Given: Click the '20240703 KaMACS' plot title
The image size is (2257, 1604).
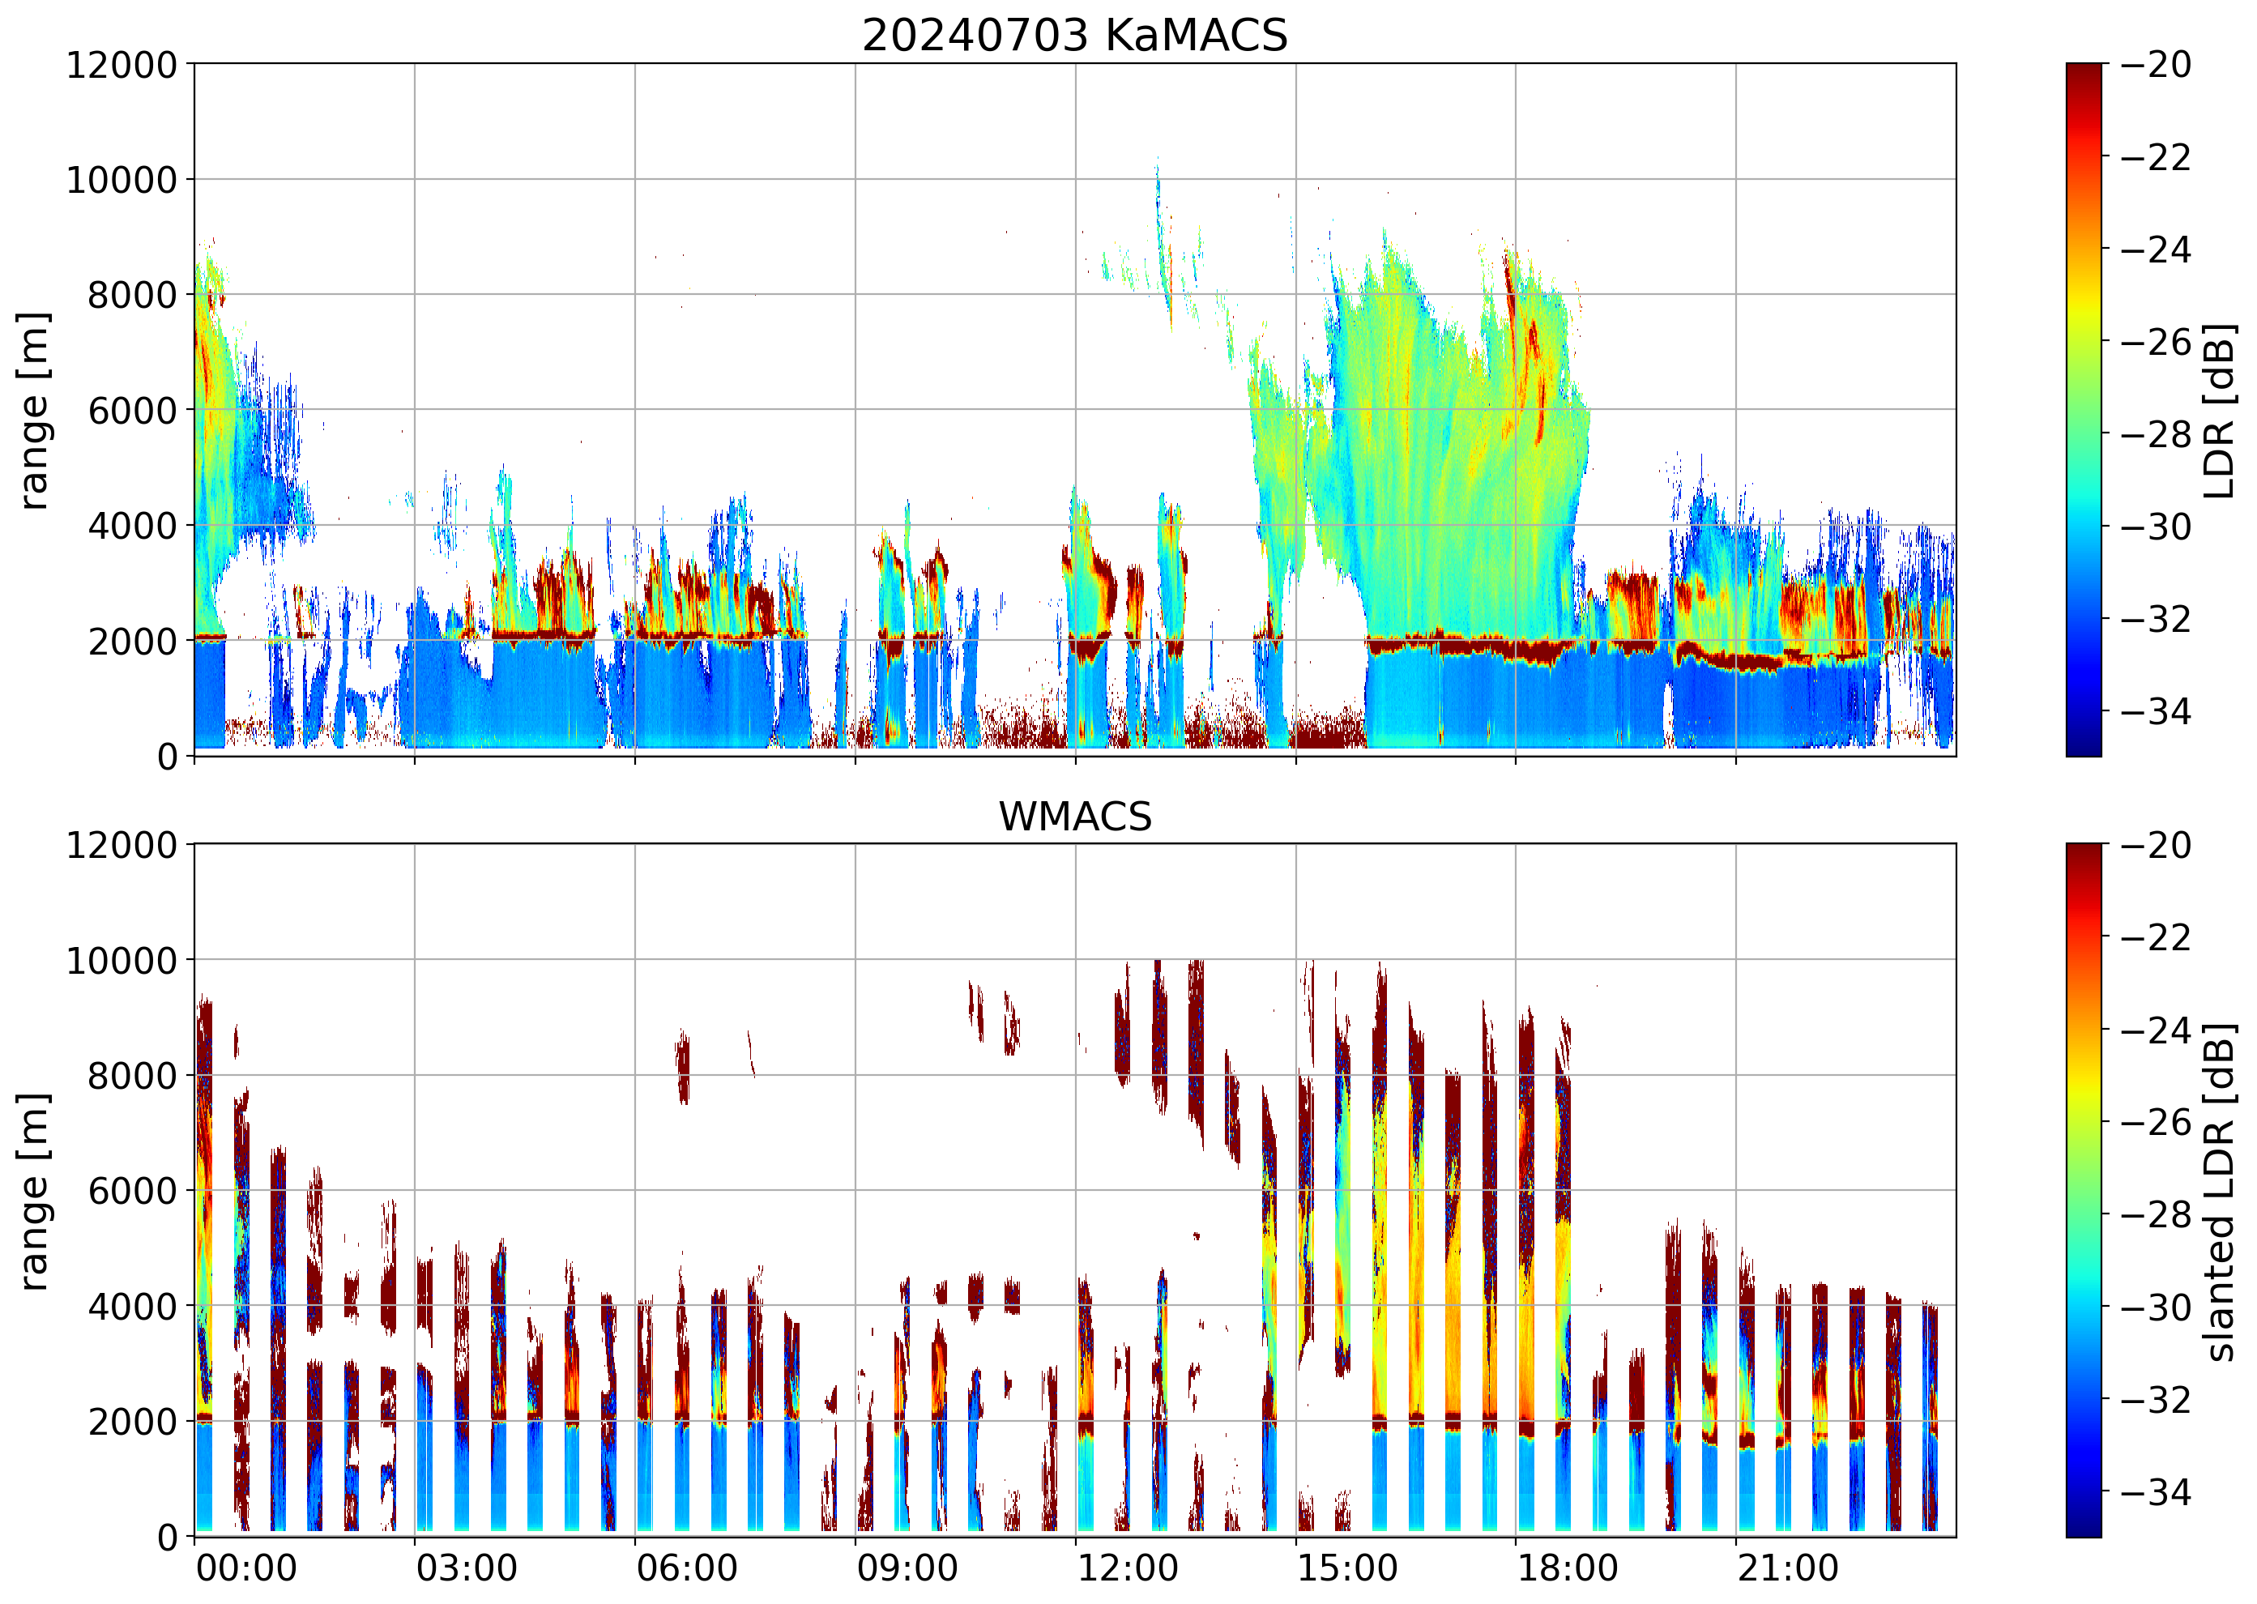Looking at the screenshot, I should (1075, 36).
